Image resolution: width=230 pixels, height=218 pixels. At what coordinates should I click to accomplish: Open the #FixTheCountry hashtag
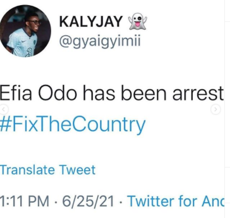pos(73,124)
